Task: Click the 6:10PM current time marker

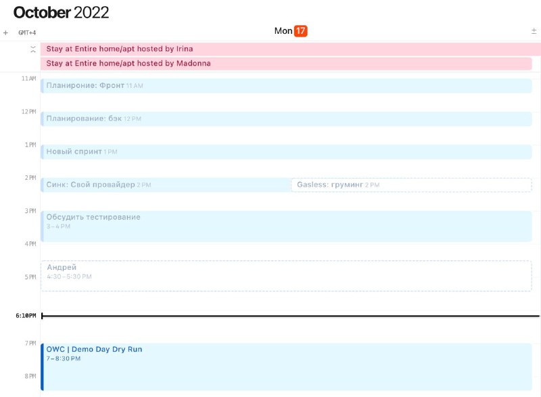Action: pyautogui.click(x=26, y=316)
